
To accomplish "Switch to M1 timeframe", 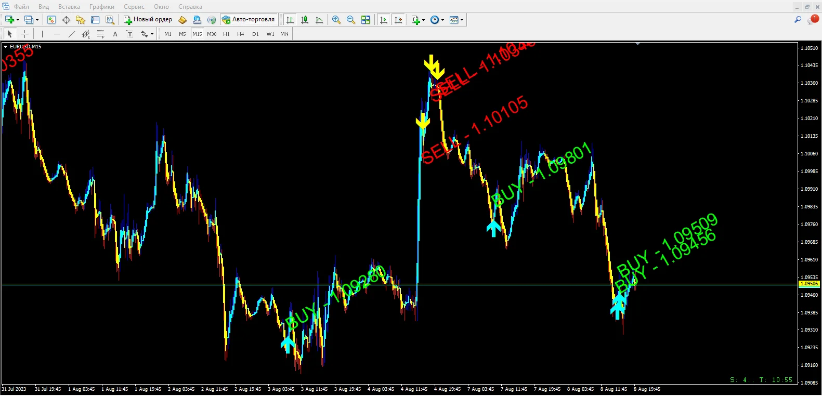I will click(x=168, y=34).
